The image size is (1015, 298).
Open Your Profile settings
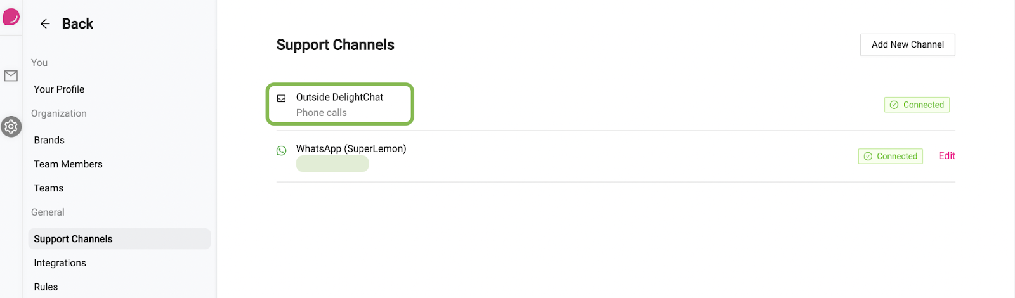[59, 89]
